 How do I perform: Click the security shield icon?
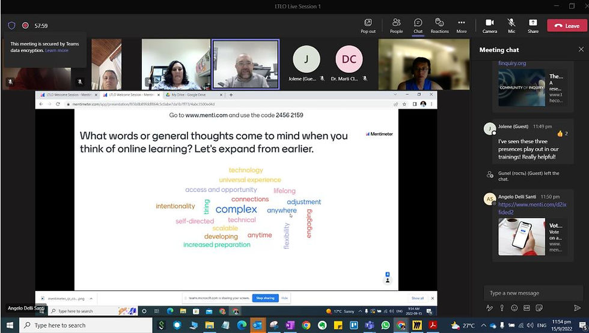[11, 25]
